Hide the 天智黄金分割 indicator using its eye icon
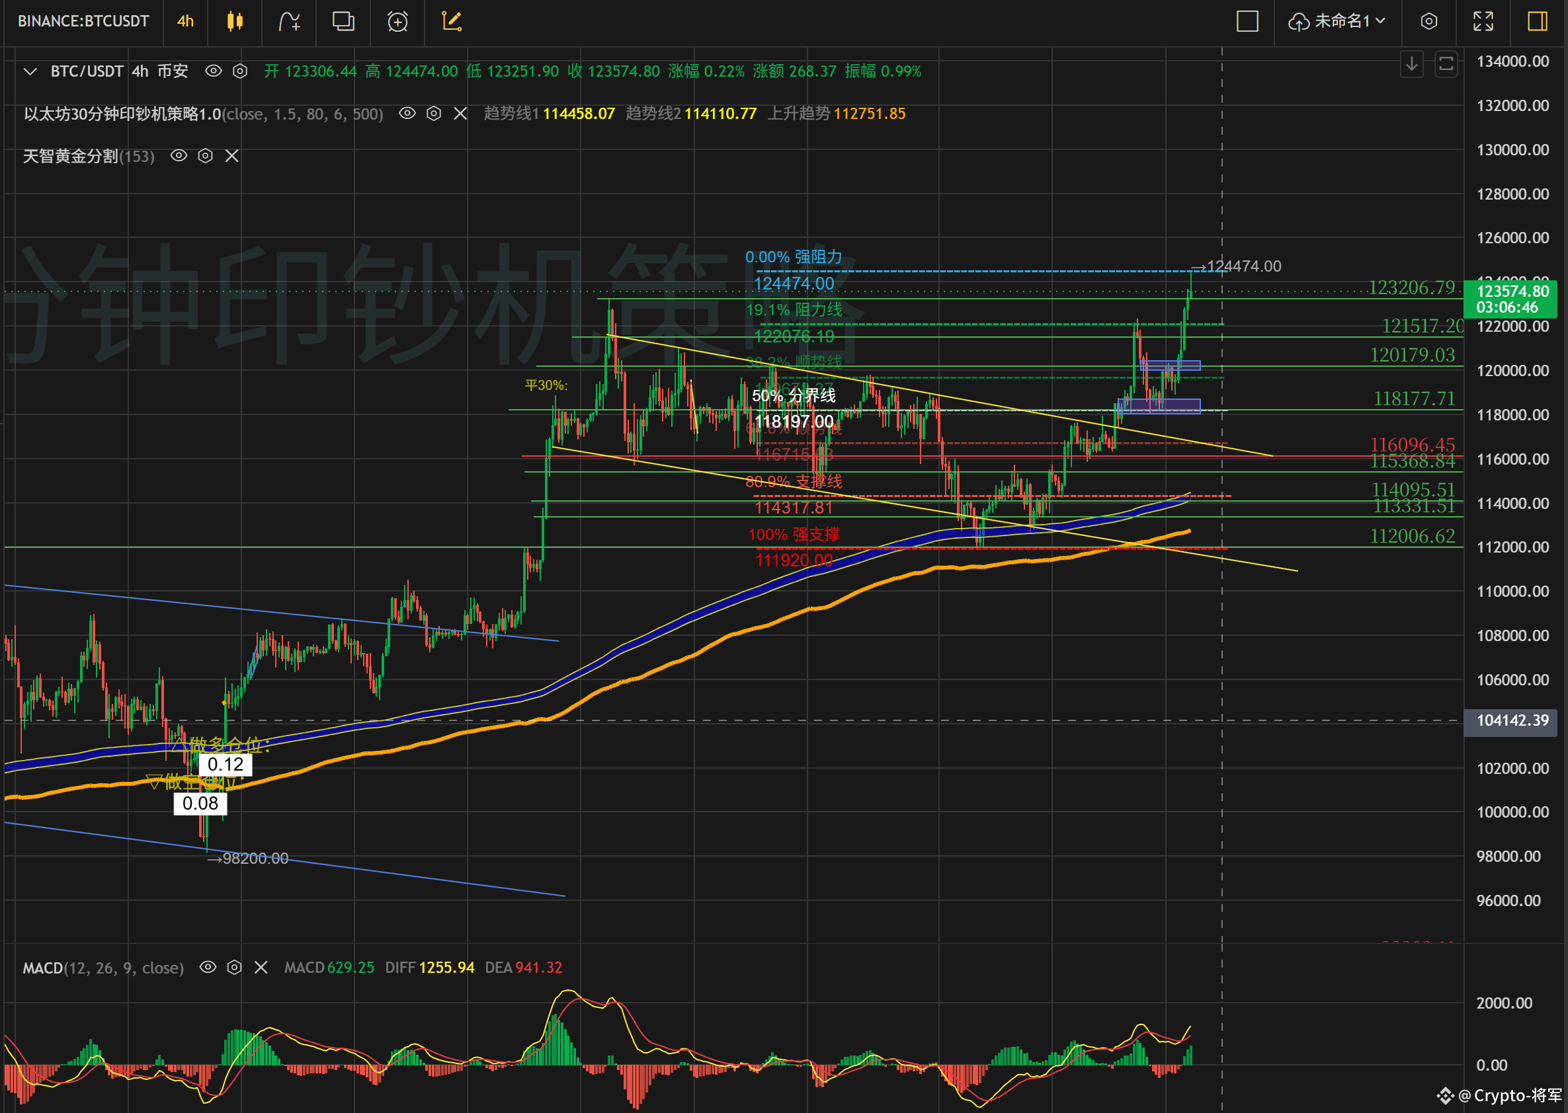Image resolution: width=1568 pixels, height=1113 pixels. pos(179,155)
